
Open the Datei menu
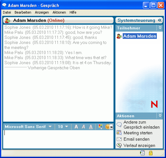click(x=7, y=12)
